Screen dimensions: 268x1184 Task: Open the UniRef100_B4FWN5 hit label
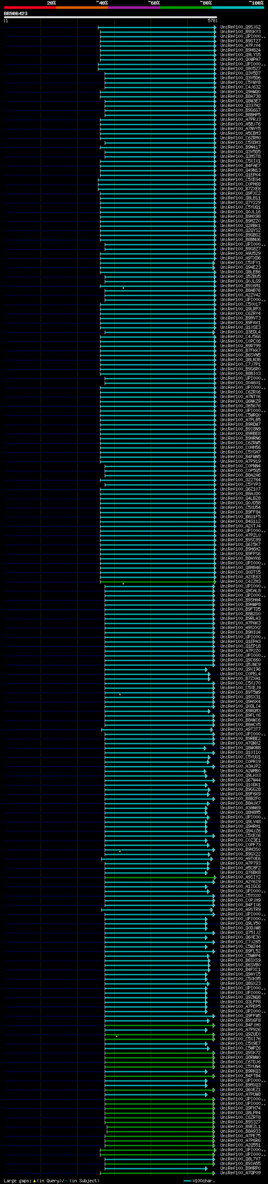pyautogui.click(x=240, y=457)
